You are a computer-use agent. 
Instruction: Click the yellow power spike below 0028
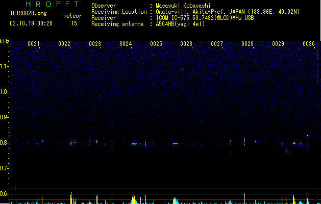244,198
